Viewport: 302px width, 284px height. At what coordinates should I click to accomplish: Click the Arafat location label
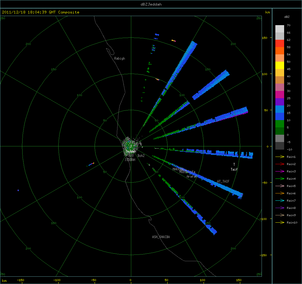(192, 176)
